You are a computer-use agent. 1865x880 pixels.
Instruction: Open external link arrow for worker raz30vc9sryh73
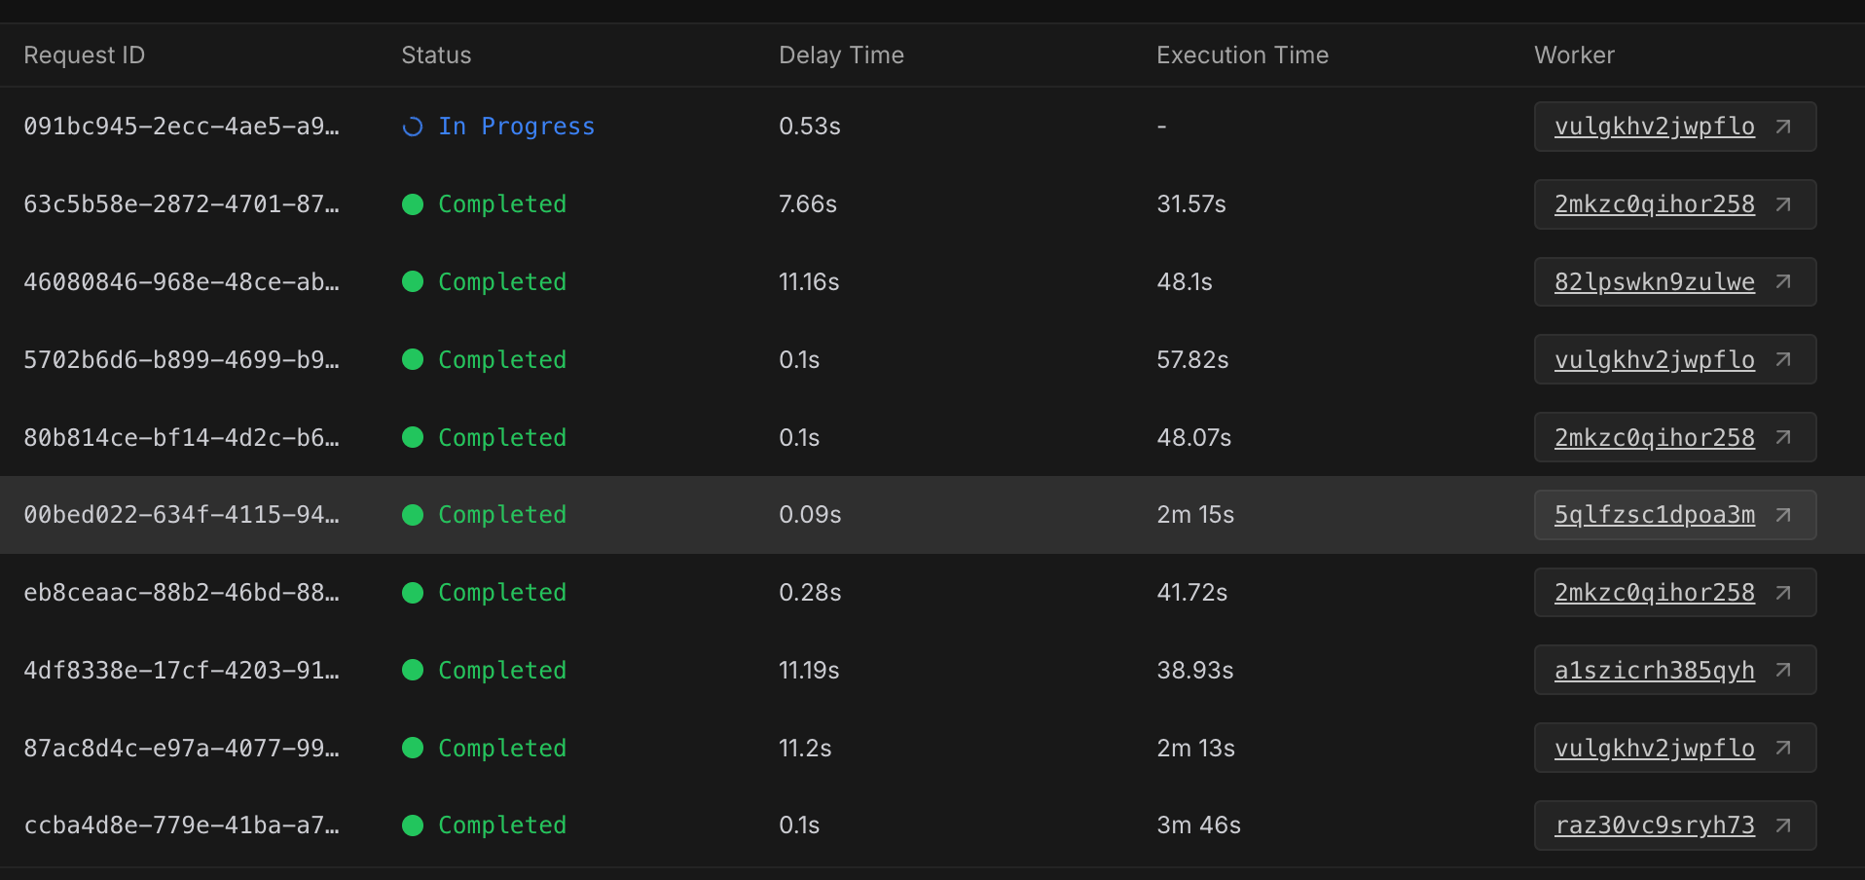(x=1783, y=825)
